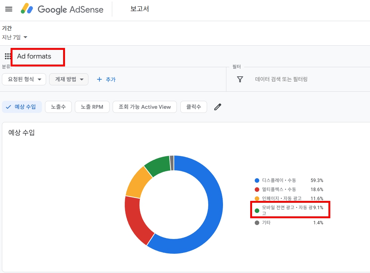Screen dimensions: 370x273
Task: Expand the 게재 방법 breakdown dropdown
Action: (x=69, y=79)
